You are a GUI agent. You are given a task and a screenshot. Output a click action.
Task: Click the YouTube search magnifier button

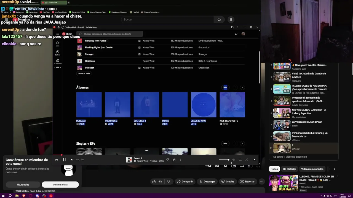tap(219, 20)
